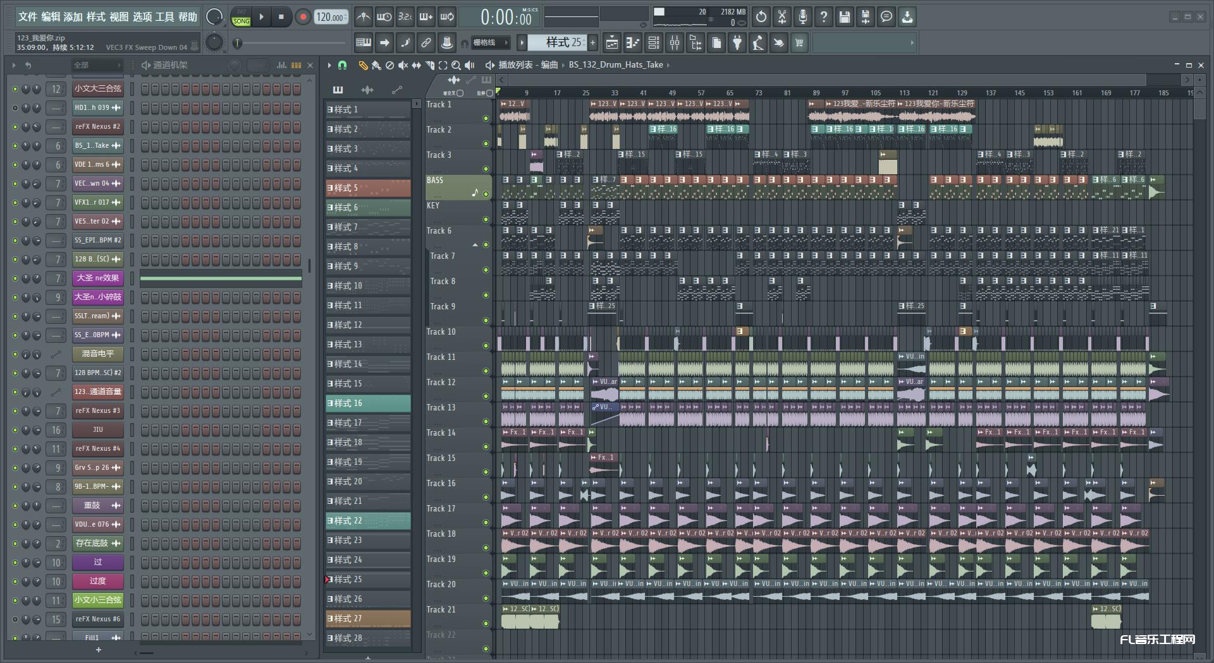Open the shopping cart store icon
This screenshot has height=663, width=1214.
click(799, 43)
